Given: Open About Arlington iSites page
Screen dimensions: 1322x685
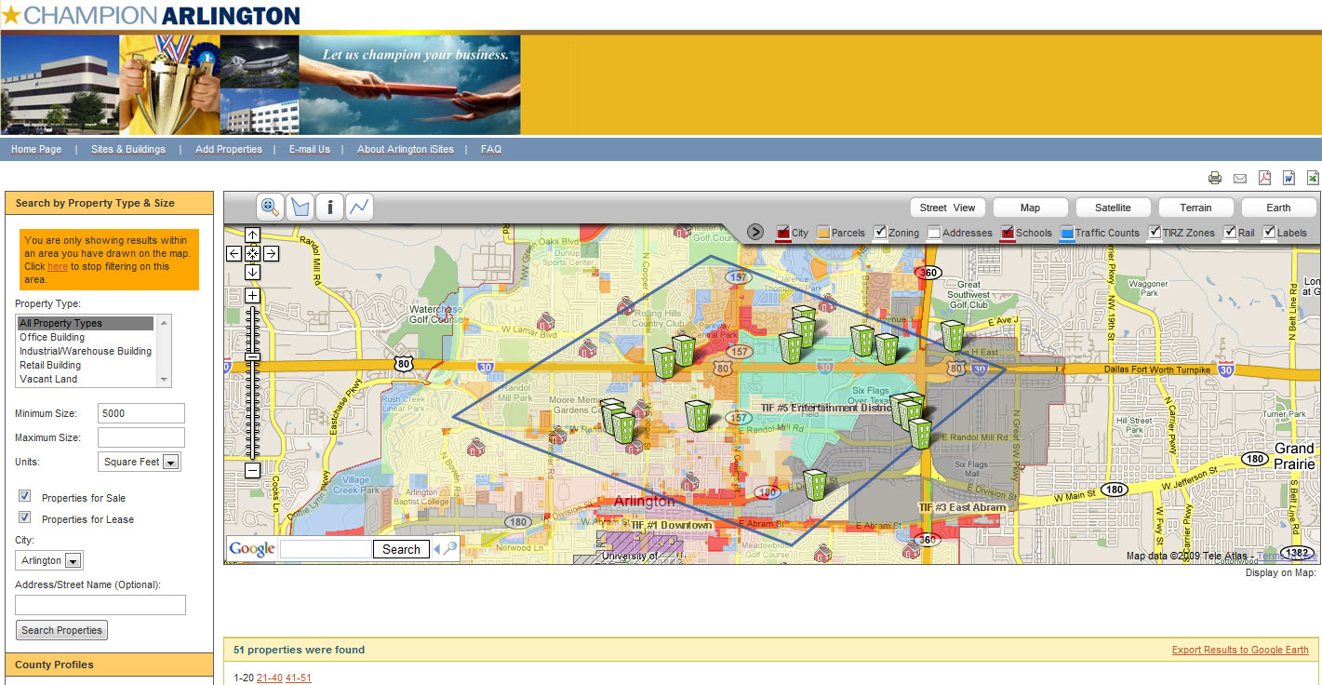Looking at the screenshot, I should (x=406, y=149).
